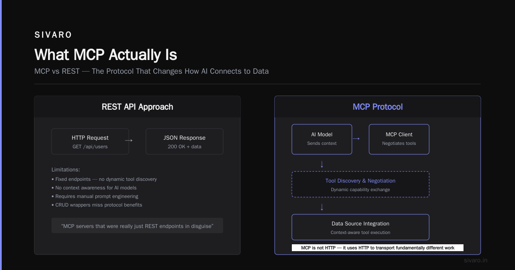515x270 pixels.
Task: Click the "Data Source Integration" title
Action: tap(360, 224)
